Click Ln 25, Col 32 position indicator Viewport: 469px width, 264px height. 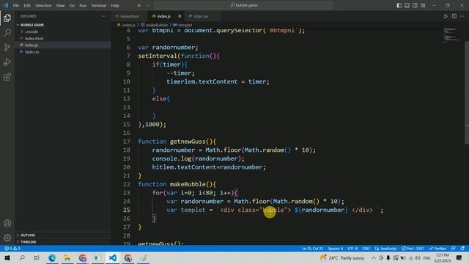tap(313, 249)
